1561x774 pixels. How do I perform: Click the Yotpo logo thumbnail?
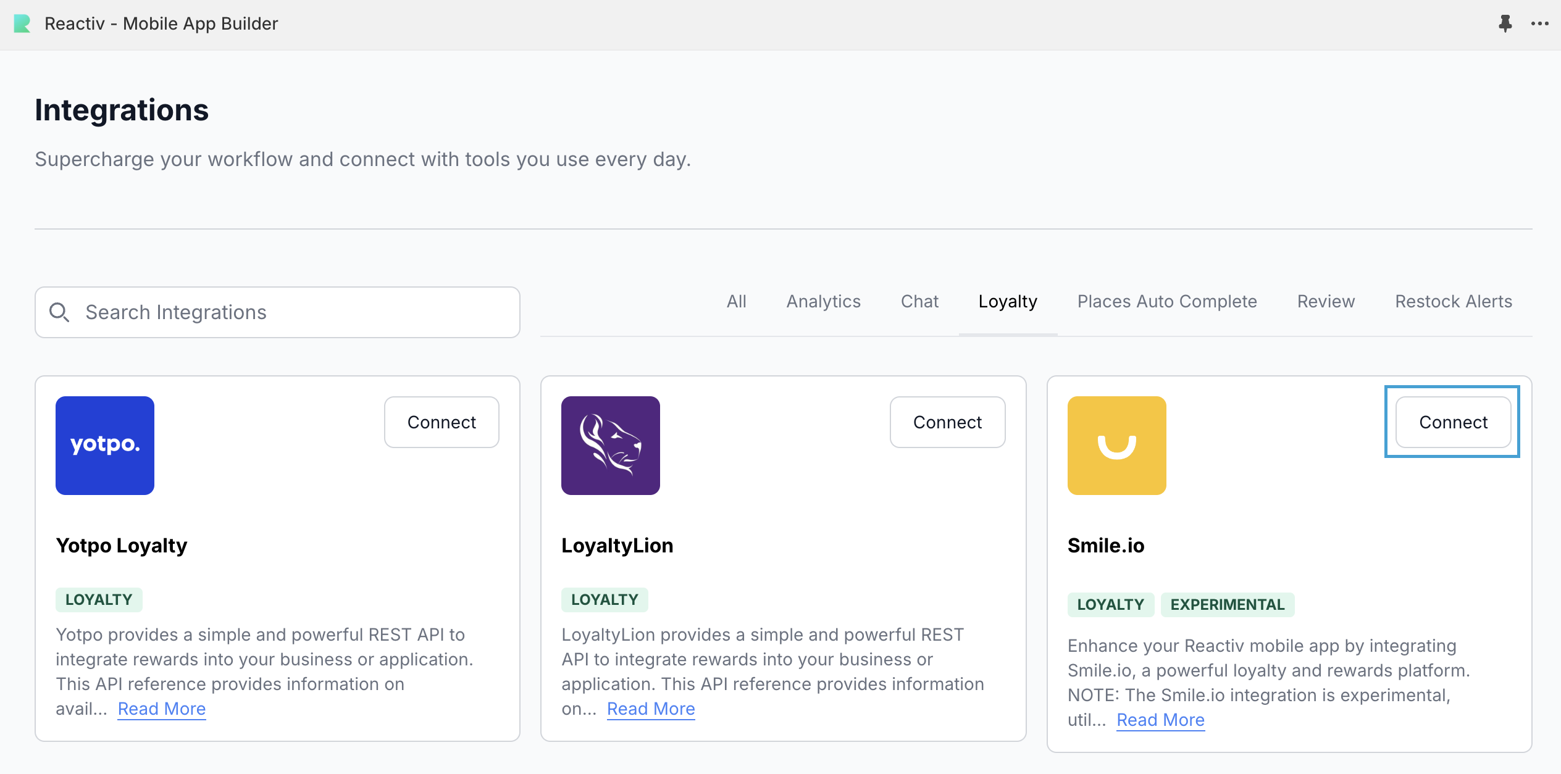[x=105, y=446]
